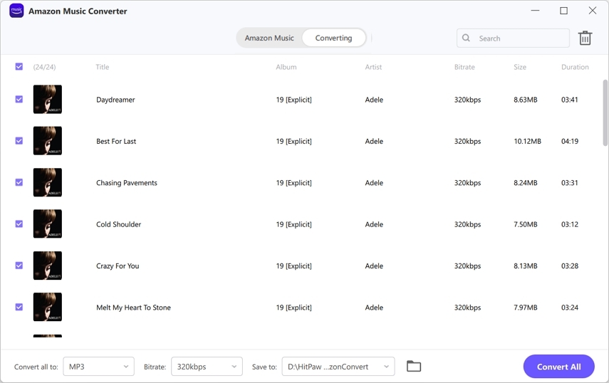Click the Convert All button

[x=559, y=367]
